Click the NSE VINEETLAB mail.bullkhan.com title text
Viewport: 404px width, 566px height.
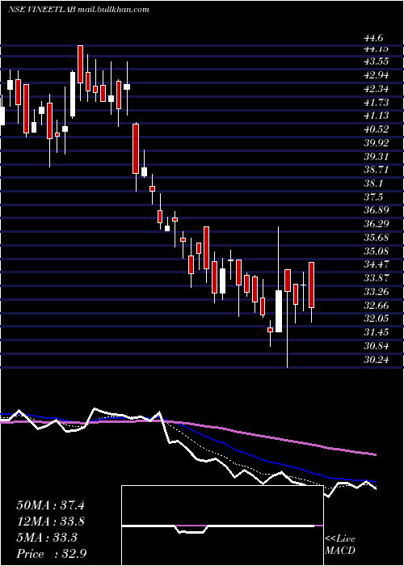78,10
